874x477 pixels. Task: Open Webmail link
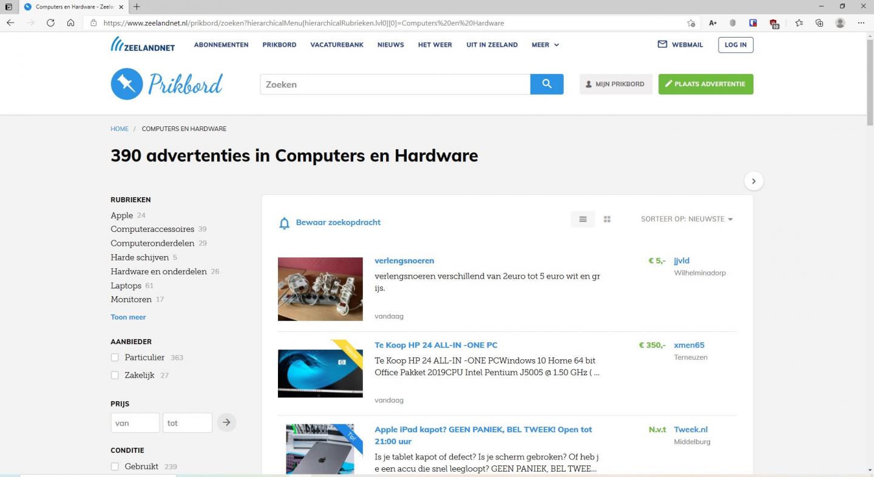click(x=680, y=45)
